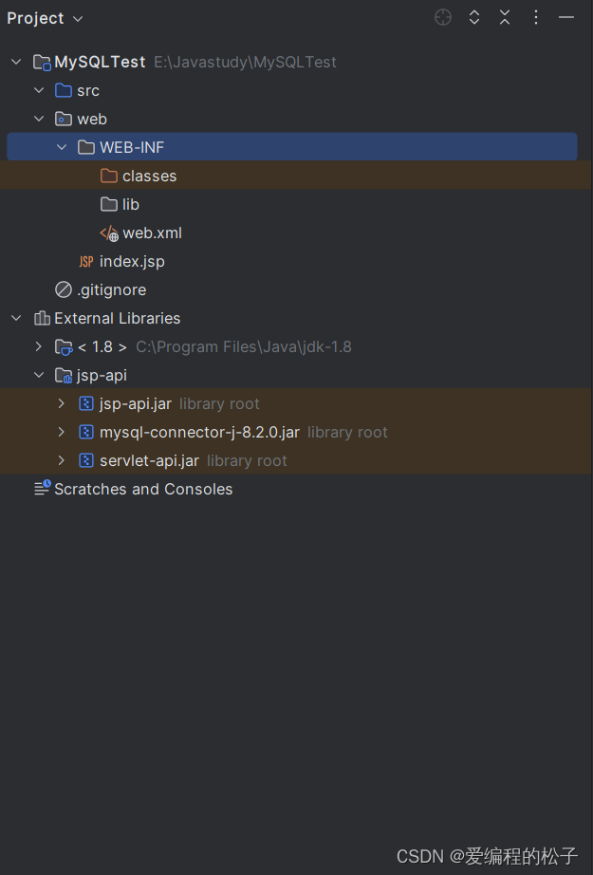
Task: Click the web resource folder icon
Action: click(x=64, y=119)
